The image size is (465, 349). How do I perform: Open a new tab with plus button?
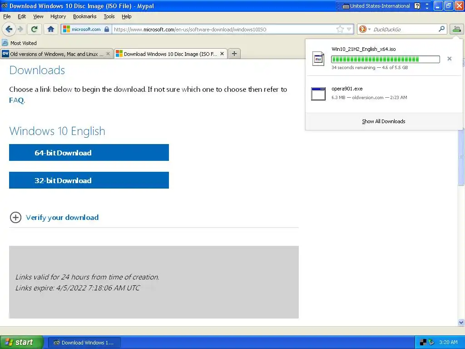click(x=234, y=54)
